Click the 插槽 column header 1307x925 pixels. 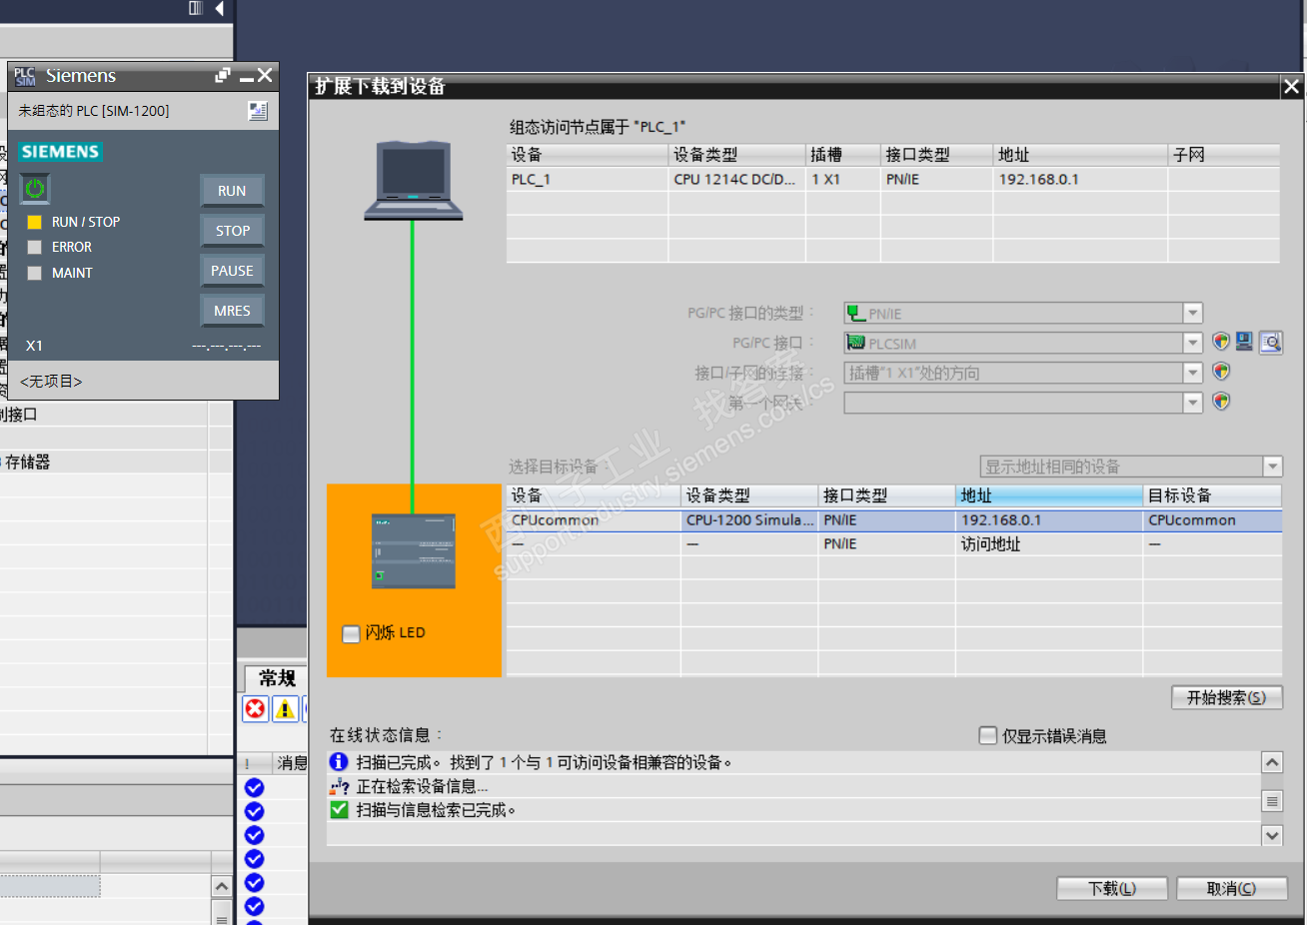pyautogui.click(x=843, y=155)
